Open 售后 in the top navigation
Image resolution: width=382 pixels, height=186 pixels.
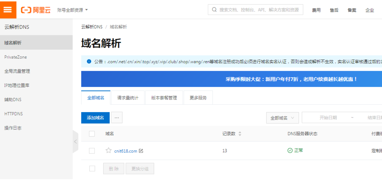[334, 10]
